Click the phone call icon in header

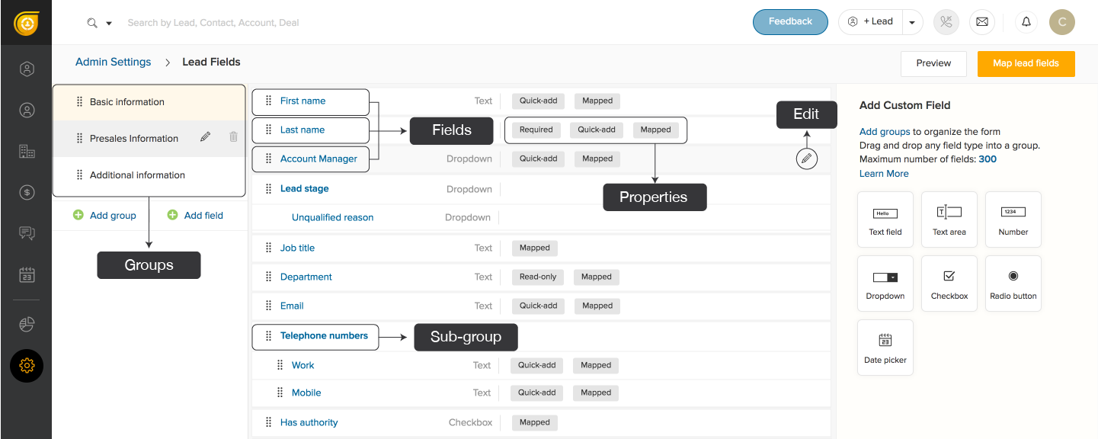(946, 22)
